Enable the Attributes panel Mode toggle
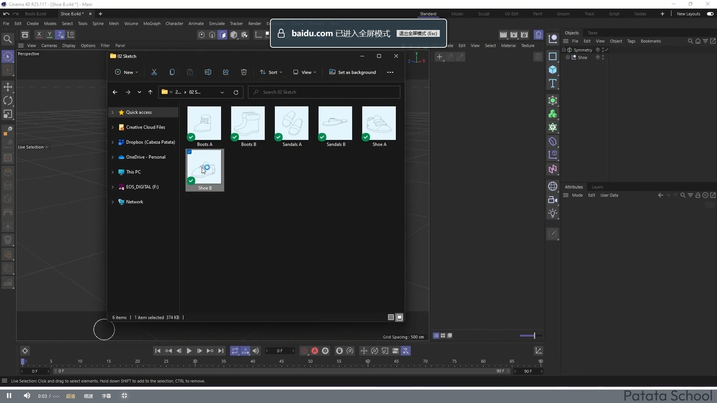Screen dimensions: 717x403 pyautogui.click(x=577, y=196)
